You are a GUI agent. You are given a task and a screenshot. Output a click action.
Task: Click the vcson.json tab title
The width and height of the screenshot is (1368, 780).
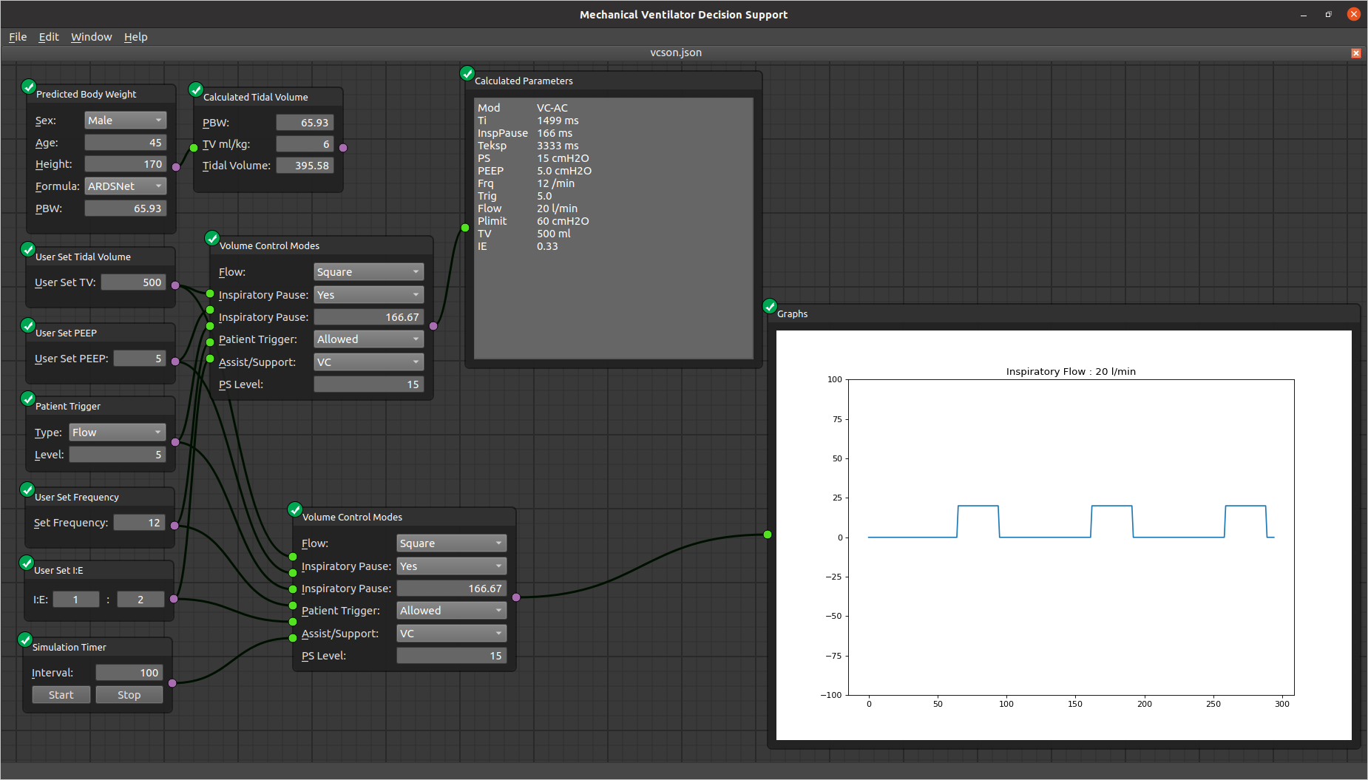pos(676,52)
